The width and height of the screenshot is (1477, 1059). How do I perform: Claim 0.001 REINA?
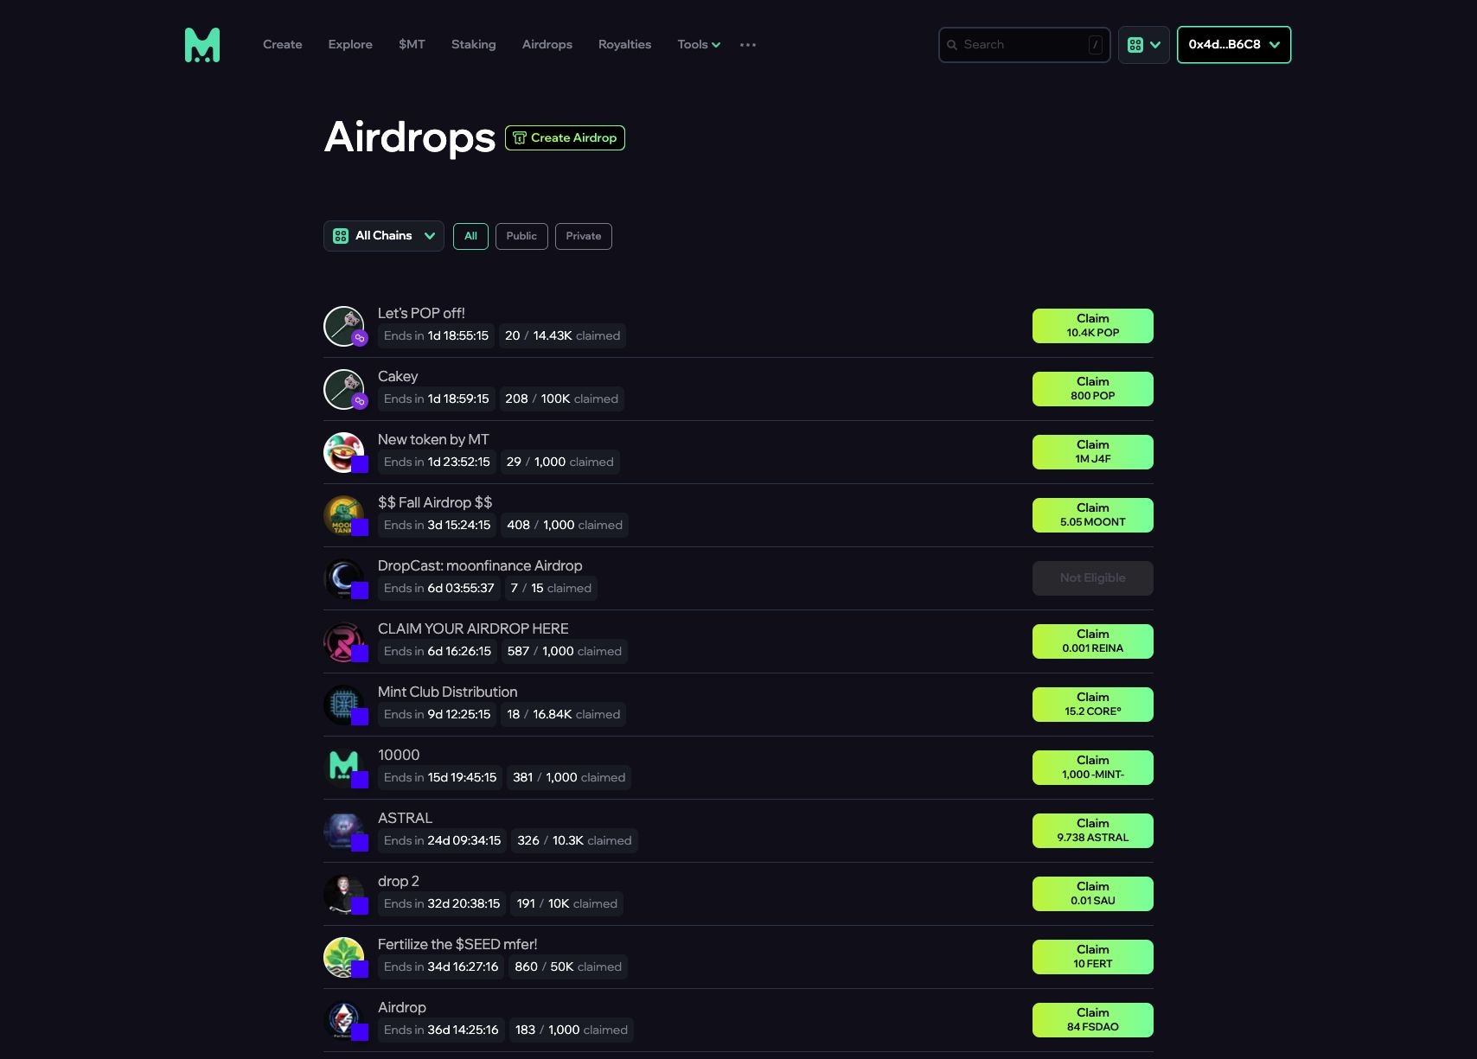pyautogui.click(x=1093, y=641)
